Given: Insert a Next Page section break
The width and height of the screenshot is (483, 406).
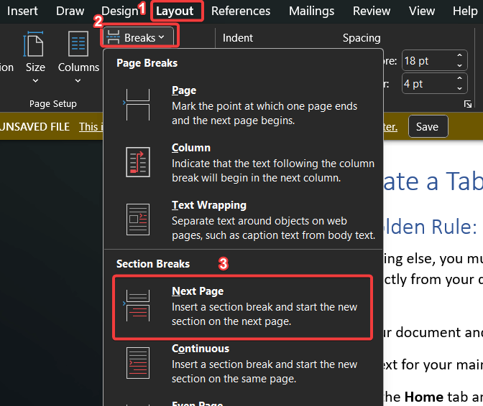Looking at the screenshot, I should pos(242,306).
